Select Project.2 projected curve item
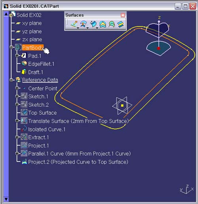 (x=78, y=162)
